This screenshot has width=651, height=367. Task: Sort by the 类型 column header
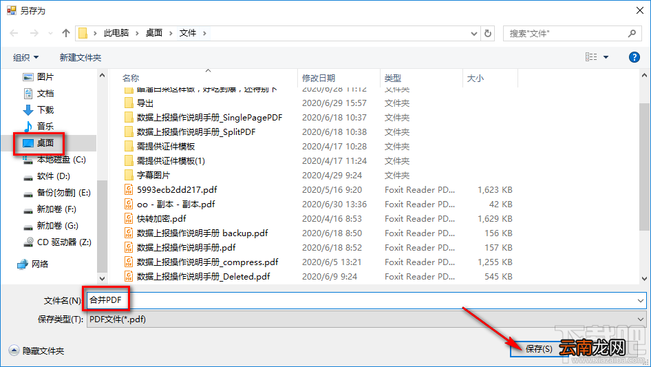[x=393, y=78]
